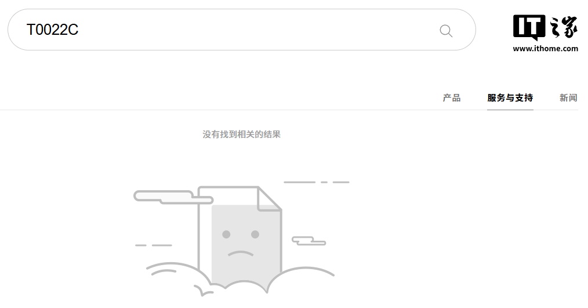The width and height of the screenshot is (588, 308).
Task: Click the 没有找到相关的结果 message
Action: 241,135
